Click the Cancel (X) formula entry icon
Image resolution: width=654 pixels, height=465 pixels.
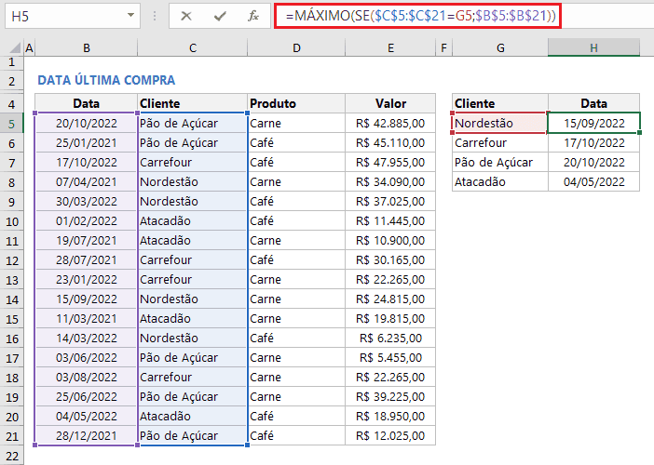pos(186,16)
